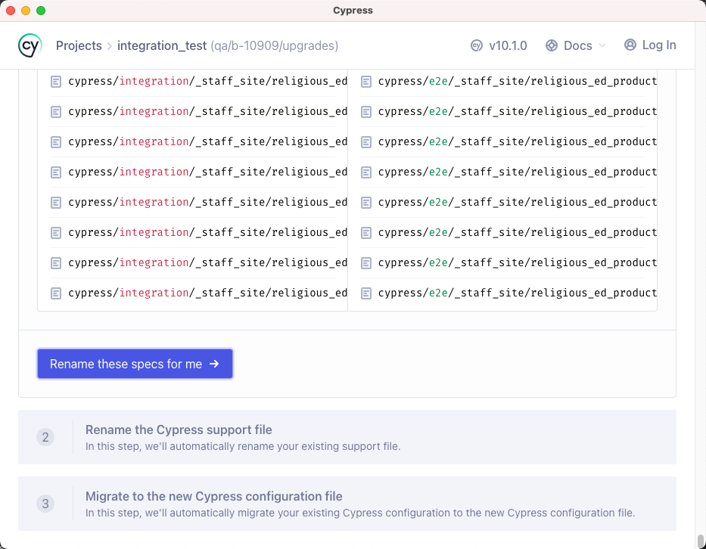Click the spec file icon on the first e2e row
The height and width of the screenshot is (549, 706).
click(x=366, y=81)
